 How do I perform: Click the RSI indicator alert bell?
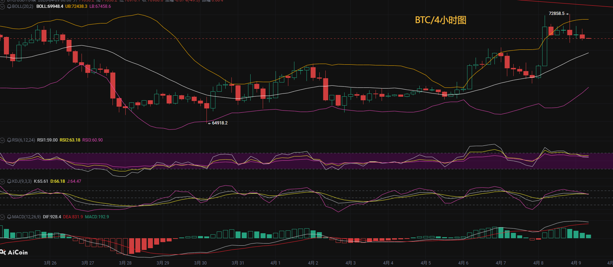9,140
